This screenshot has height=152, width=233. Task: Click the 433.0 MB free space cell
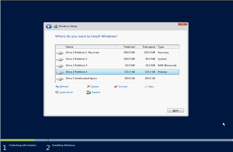(149, 52)
